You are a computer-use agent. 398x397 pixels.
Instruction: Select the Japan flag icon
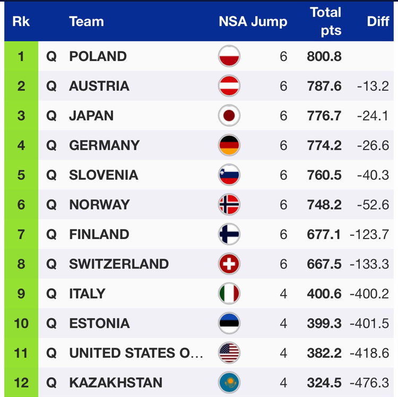(x=229, y=116)
